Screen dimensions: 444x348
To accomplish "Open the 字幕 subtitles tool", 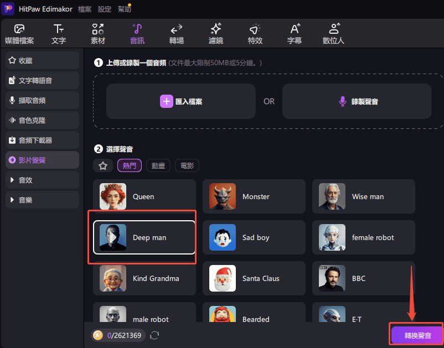I will 295,34.
